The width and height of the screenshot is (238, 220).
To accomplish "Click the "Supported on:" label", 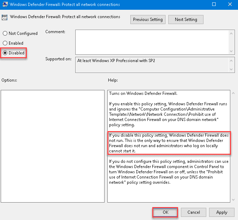I will point(59,59).
